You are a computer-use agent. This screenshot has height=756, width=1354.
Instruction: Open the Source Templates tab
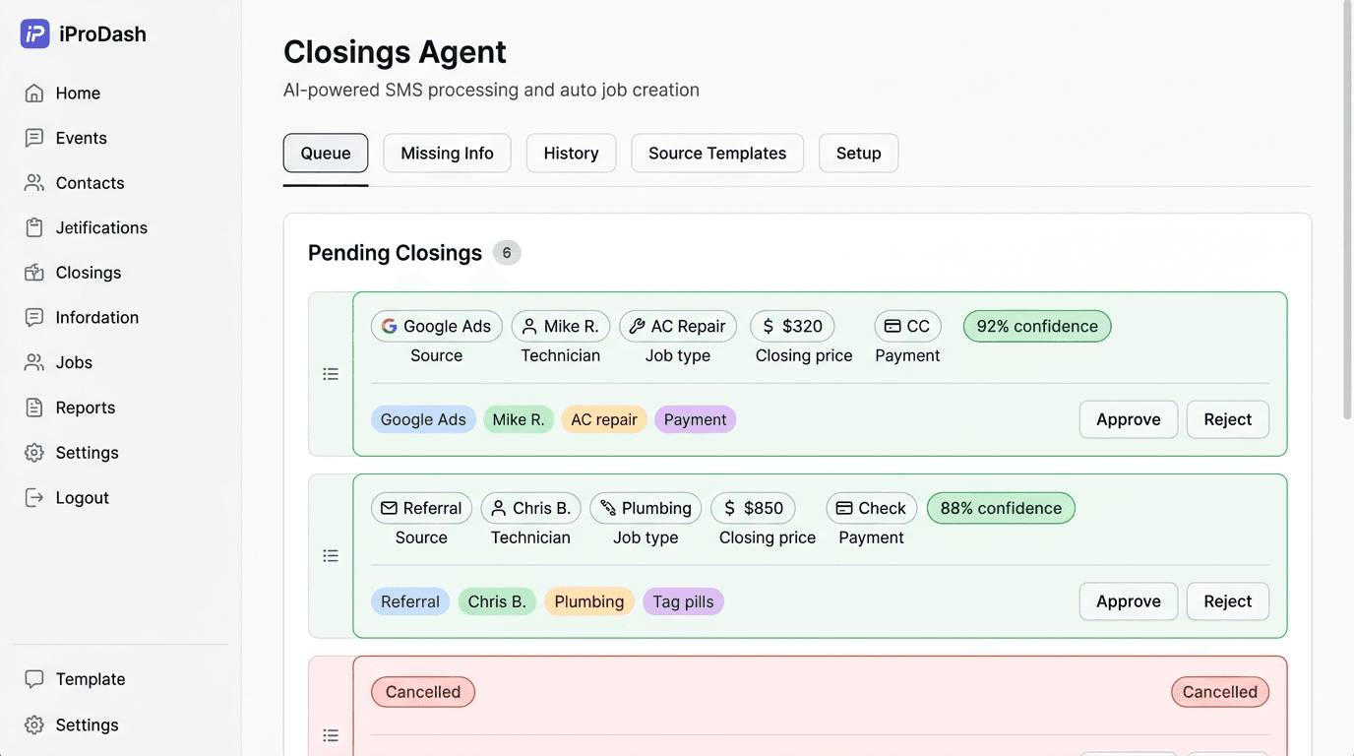716,153
